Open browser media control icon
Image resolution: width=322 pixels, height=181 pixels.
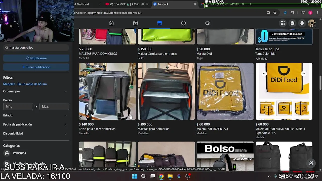pyautogui.click(x=303, y=13)
